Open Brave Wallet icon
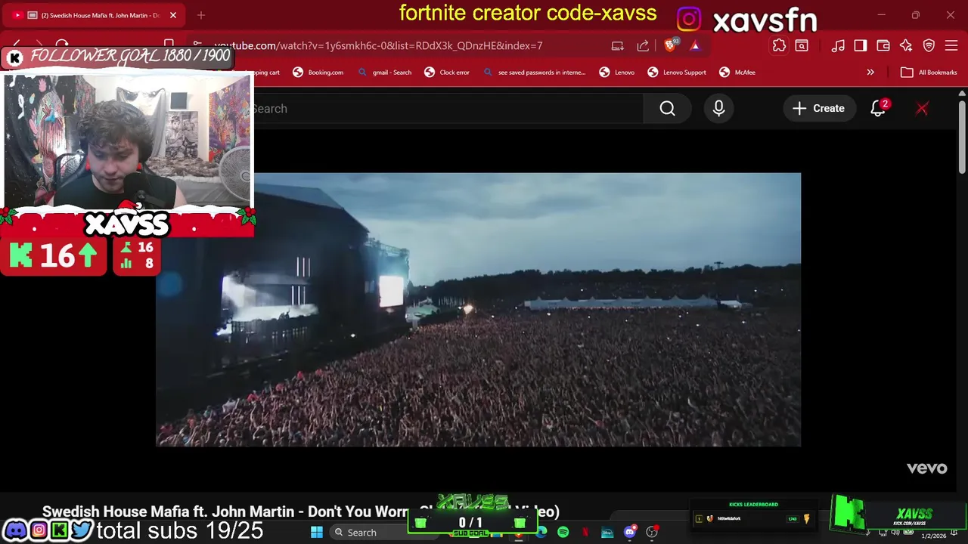This screenshot has height=544, width=968. pyautogui.click(x=883, y=46)
